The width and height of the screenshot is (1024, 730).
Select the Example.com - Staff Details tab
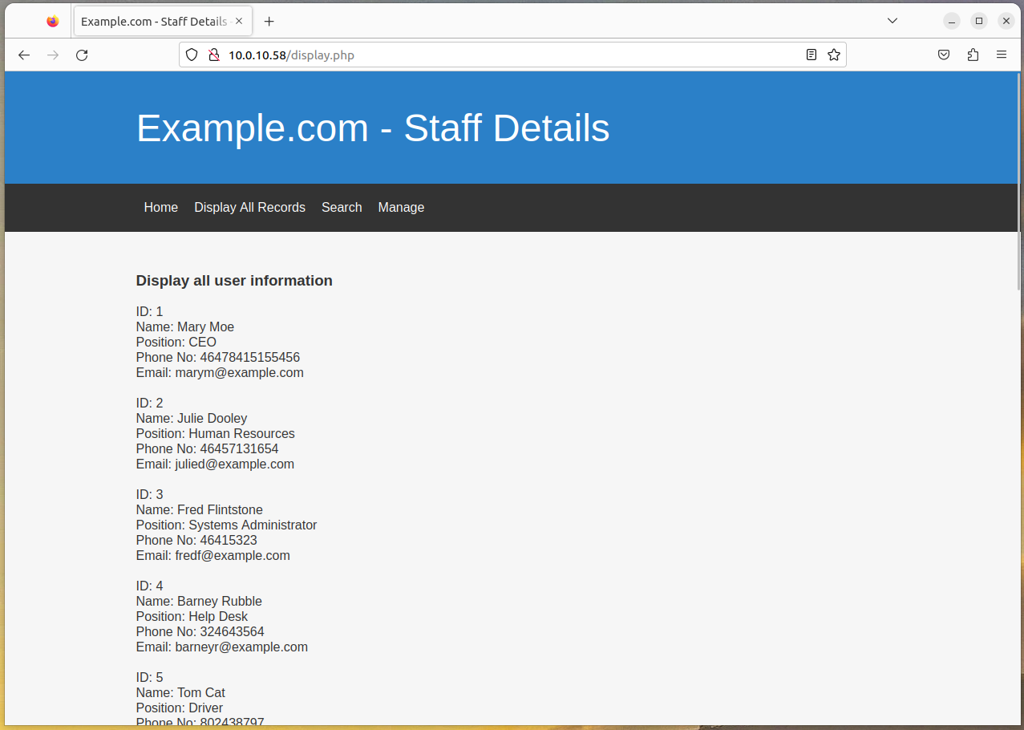pos(152,22)
